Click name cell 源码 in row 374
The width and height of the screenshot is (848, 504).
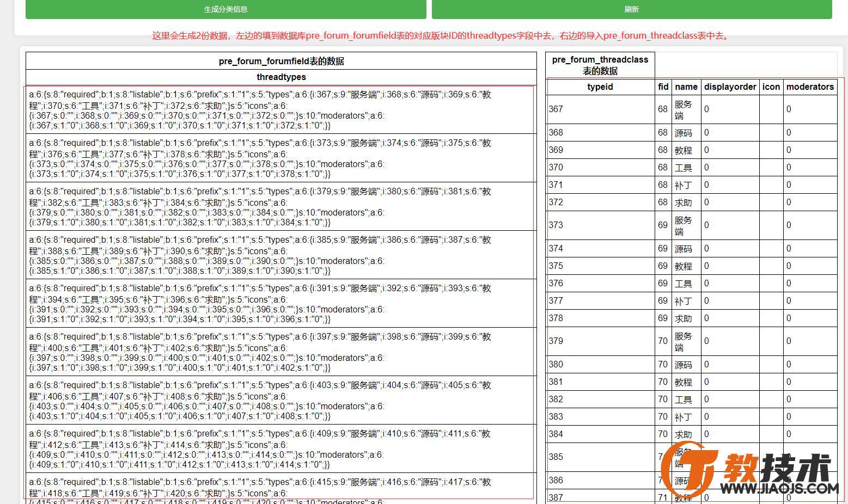(x=686, y=248)
